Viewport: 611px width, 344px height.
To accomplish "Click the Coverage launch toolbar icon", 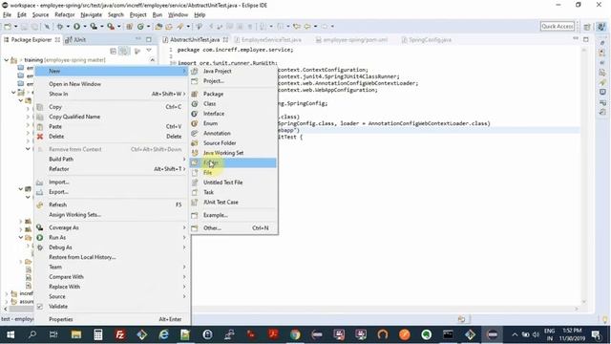I will coord(94,27).
